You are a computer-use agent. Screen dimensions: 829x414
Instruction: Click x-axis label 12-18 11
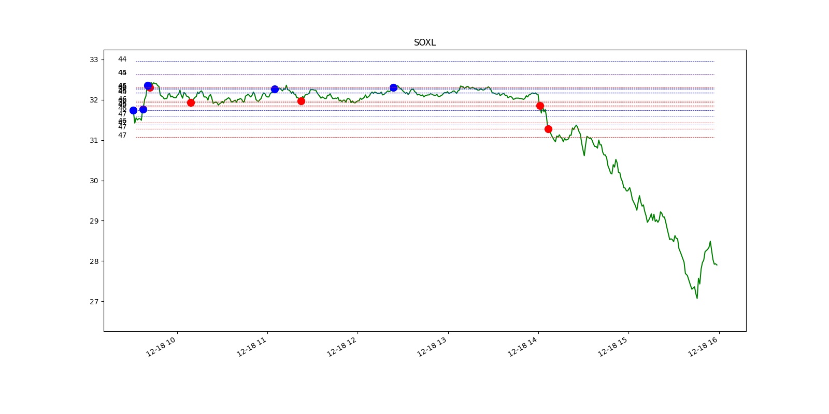[252, 346]
